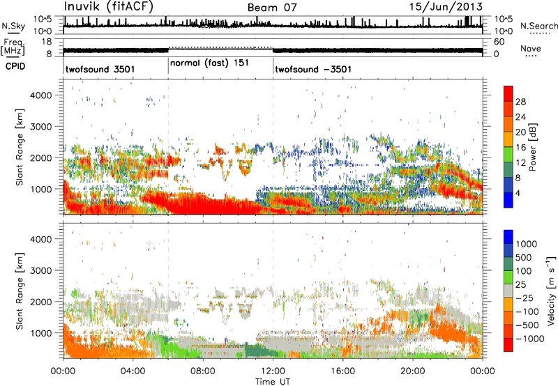Click the '12:00' time tick label
Viewport: 558px width, 386px height.
[273, 371]
